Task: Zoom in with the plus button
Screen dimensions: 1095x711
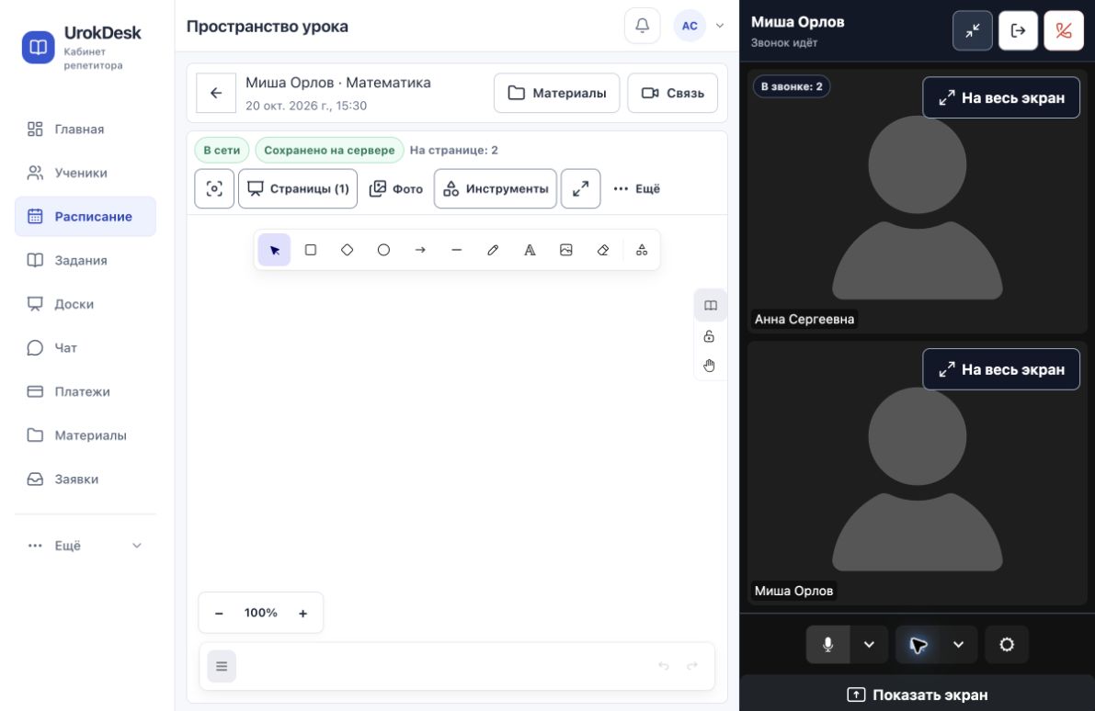Action: click(303, 614)
